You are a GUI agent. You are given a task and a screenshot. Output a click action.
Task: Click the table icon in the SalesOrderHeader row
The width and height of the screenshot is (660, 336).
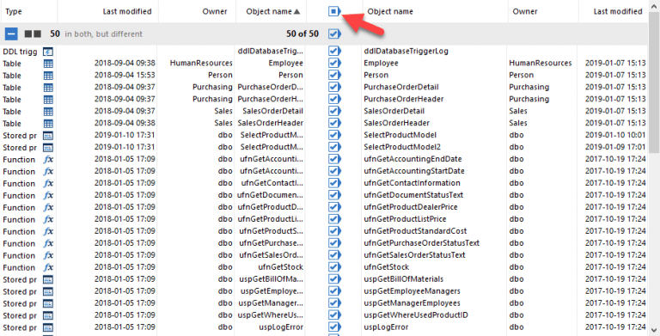[x=48, y=124]
